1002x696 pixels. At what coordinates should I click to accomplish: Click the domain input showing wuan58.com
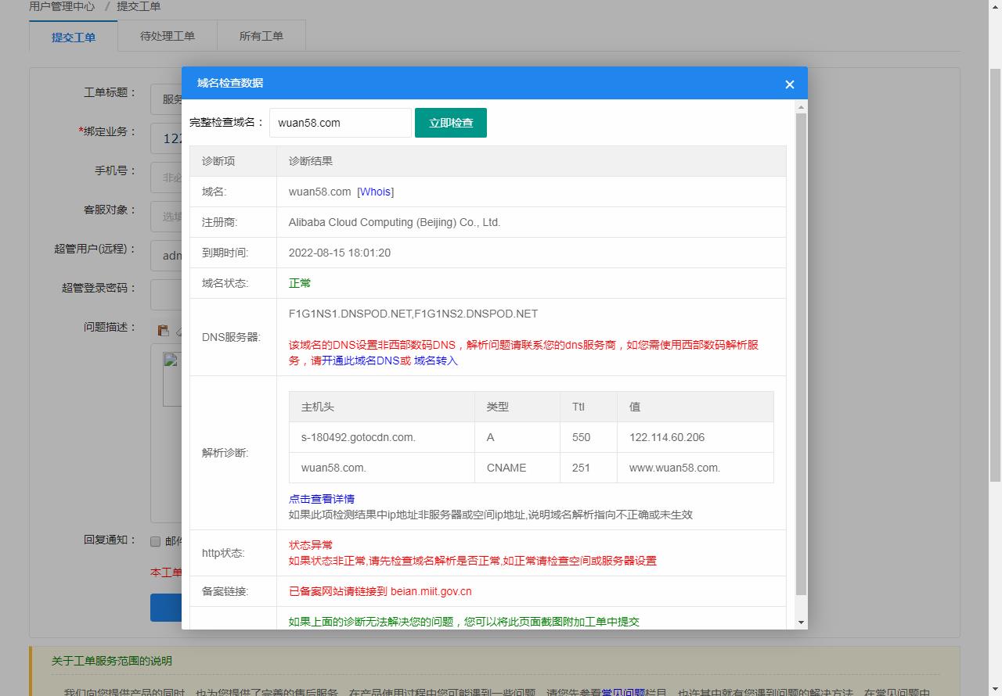340,123
